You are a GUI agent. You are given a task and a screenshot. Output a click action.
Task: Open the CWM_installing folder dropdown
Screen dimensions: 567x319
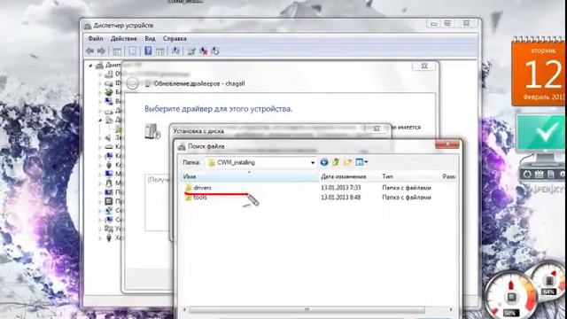pyautogui.click(x=313, y=163)
